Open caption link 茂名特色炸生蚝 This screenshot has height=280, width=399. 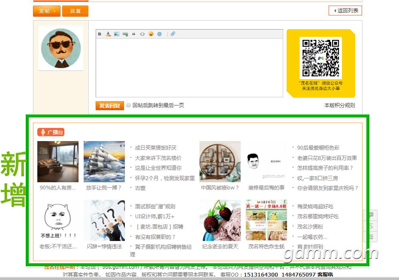[x=266, y=247]
